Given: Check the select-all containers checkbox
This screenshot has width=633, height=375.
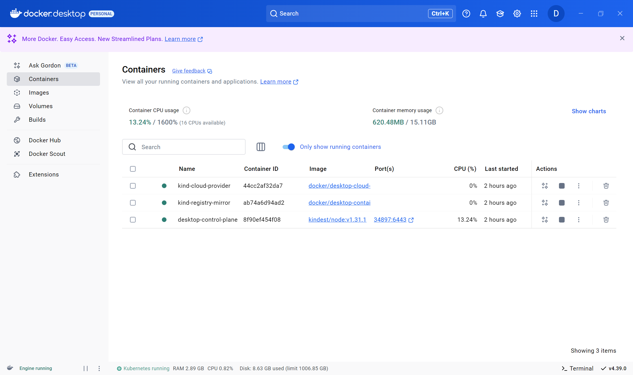Looking at the screenshot, I should [x=133, y=169].
